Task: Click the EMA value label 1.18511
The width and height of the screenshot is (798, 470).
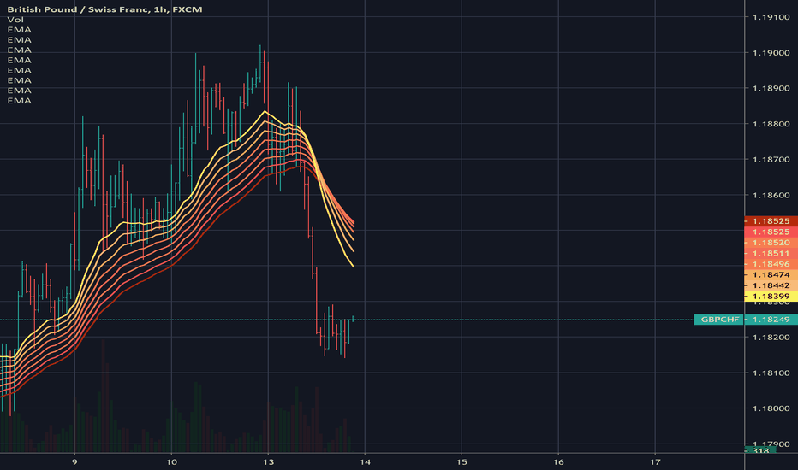Action: click(x=771, y=254)
